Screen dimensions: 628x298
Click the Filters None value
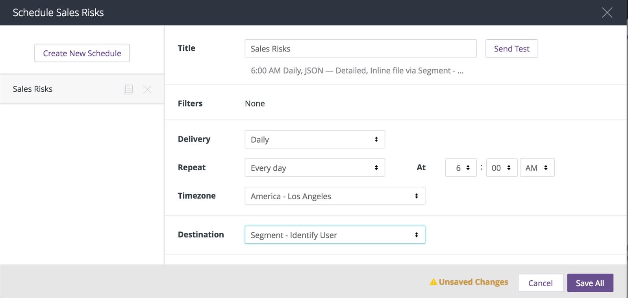[255, 103]
